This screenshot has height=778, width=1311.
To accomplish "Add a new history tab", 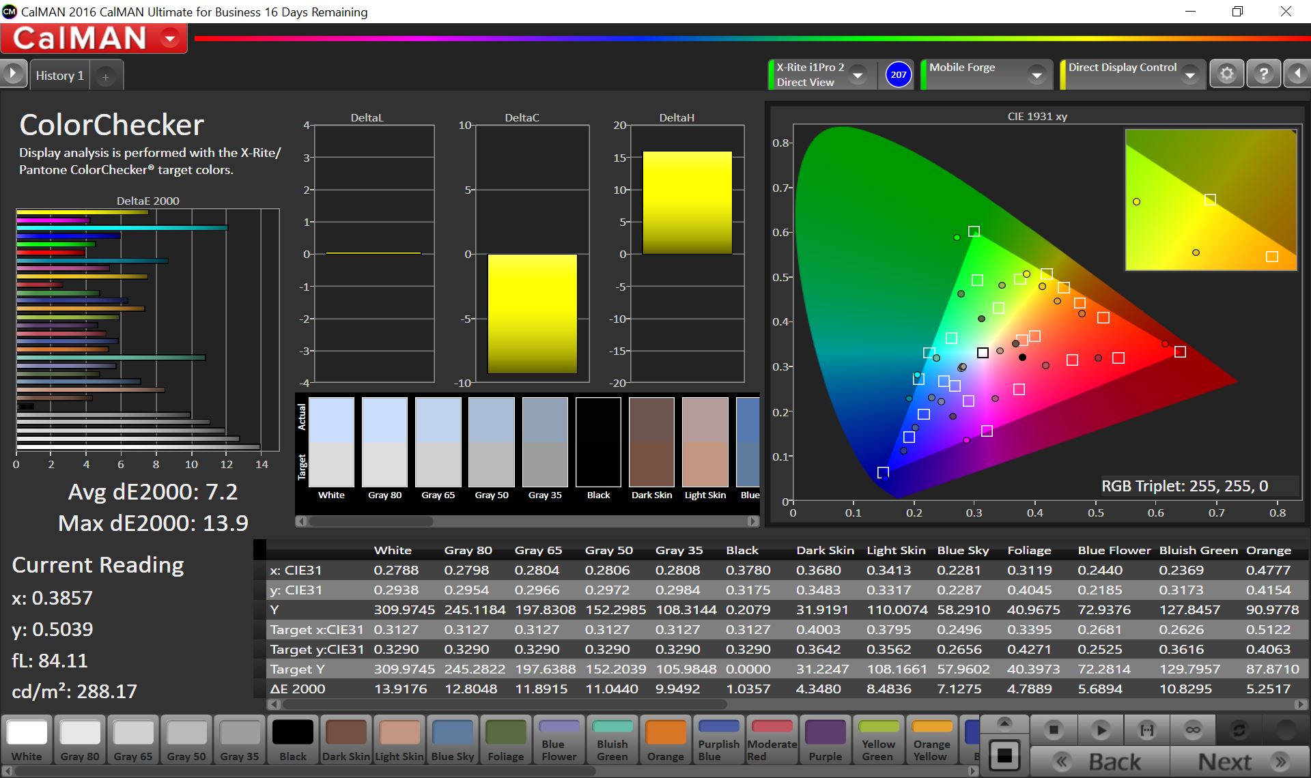I will 106,77.
